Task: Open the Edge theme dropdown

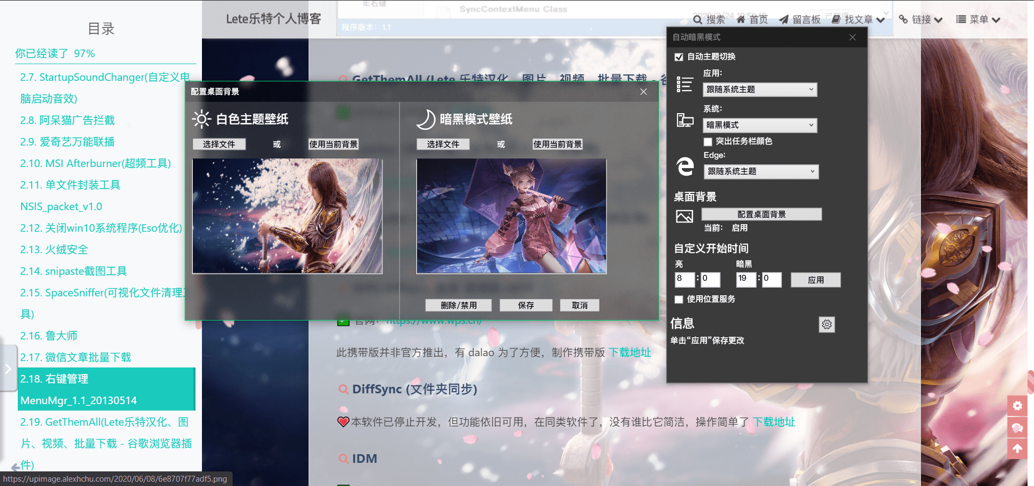Action: pyautogui.click(x=760, y=171)
